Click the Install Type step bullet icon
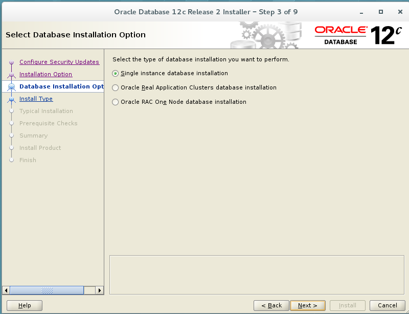The image size is (409, 314). click(11, 99)
